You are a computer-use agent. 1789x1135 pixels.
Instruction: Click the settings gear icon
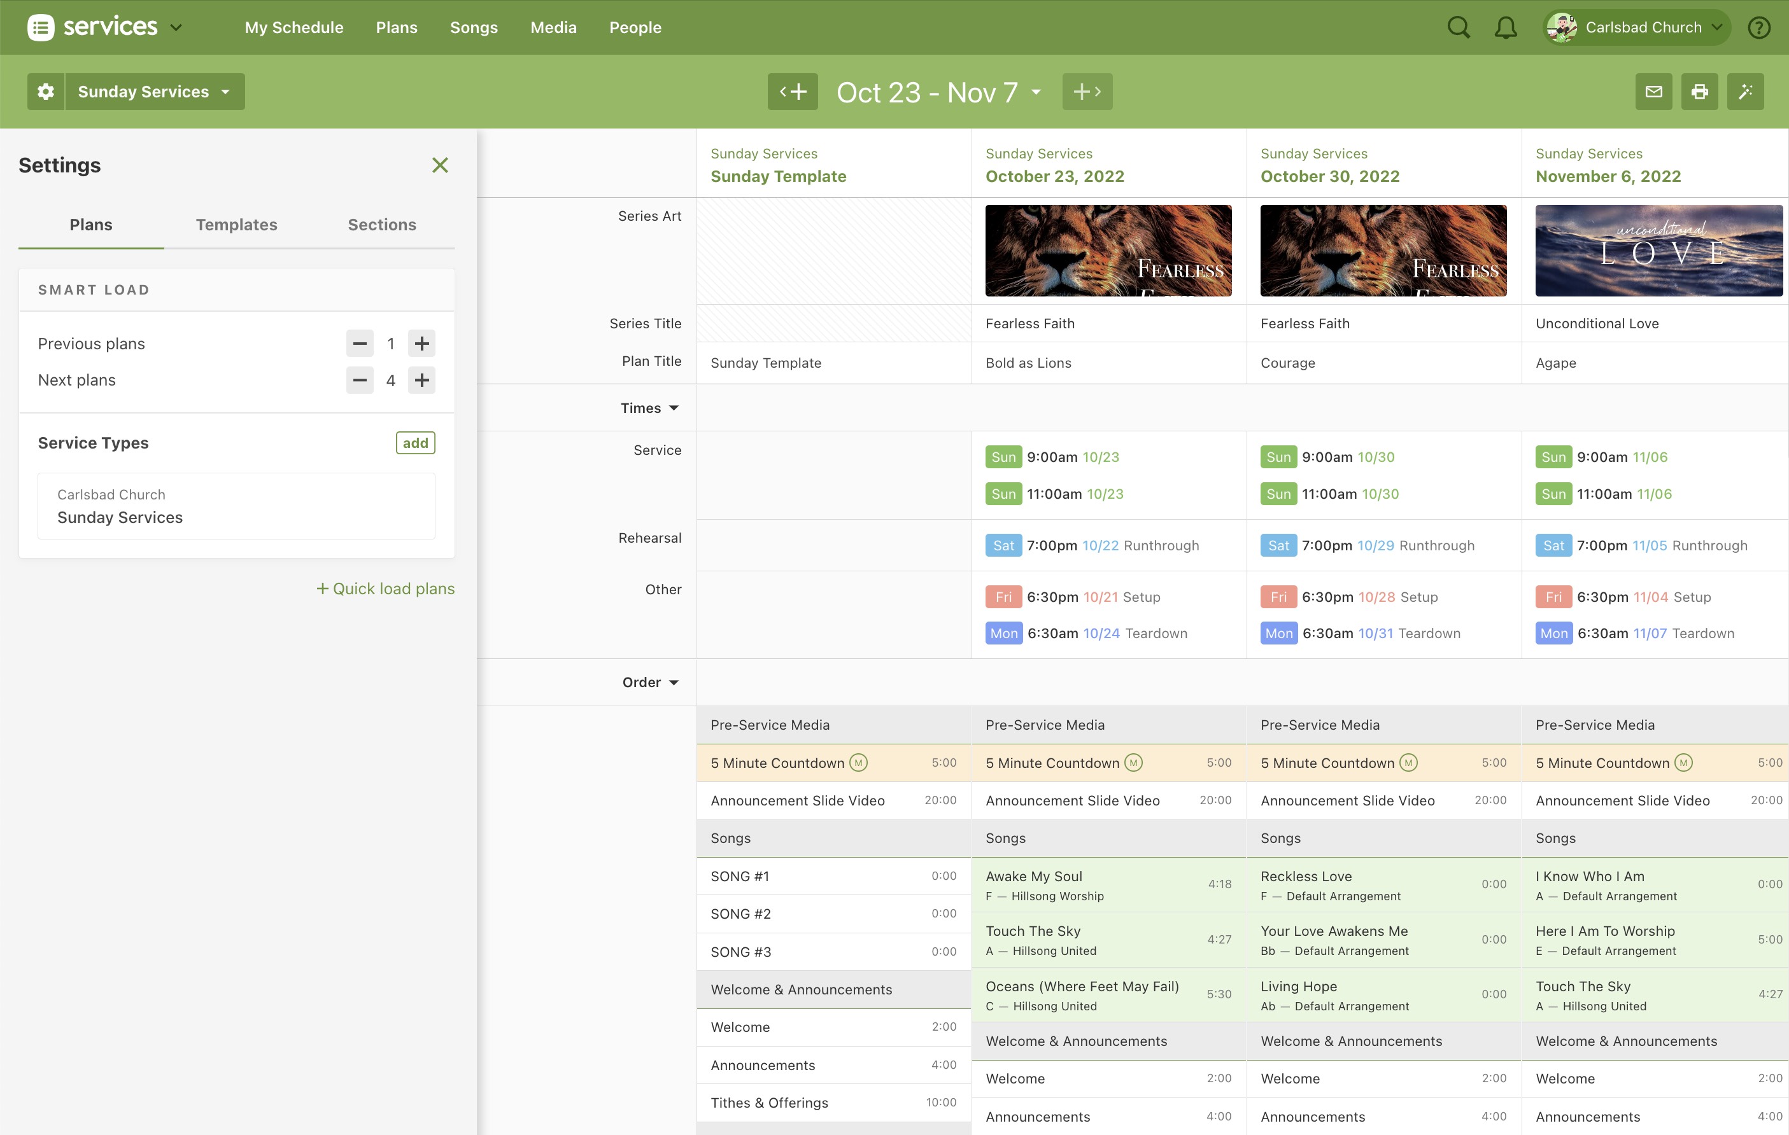(x=46, y=92)
